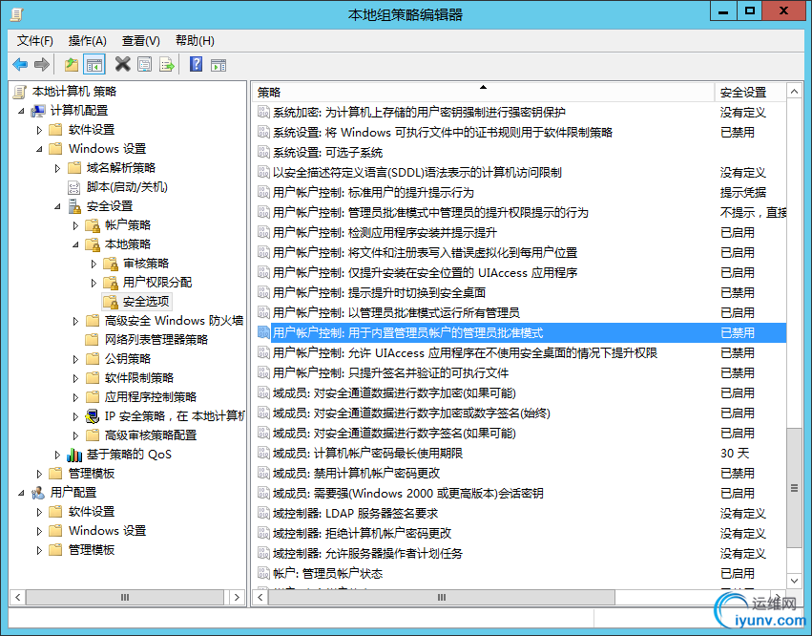This screenshot has width=812, height=636.
Task: Collapse the Windows 设置 node under 计算机配置
Action: 39,149
